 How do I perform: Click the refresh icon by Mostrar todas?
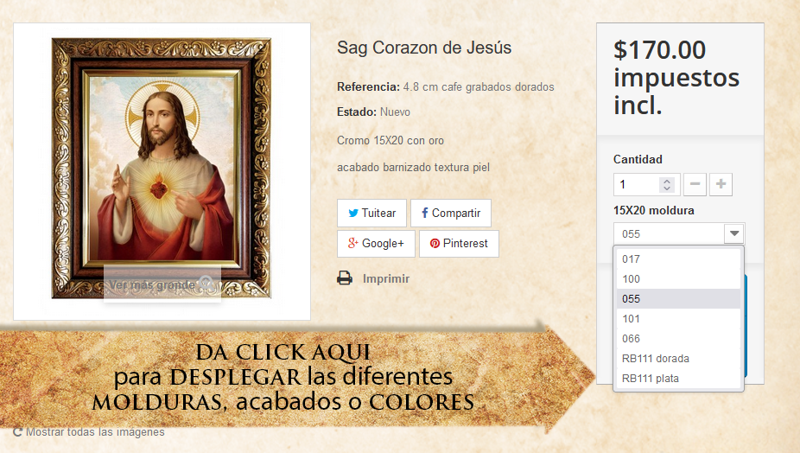(17, 432)
